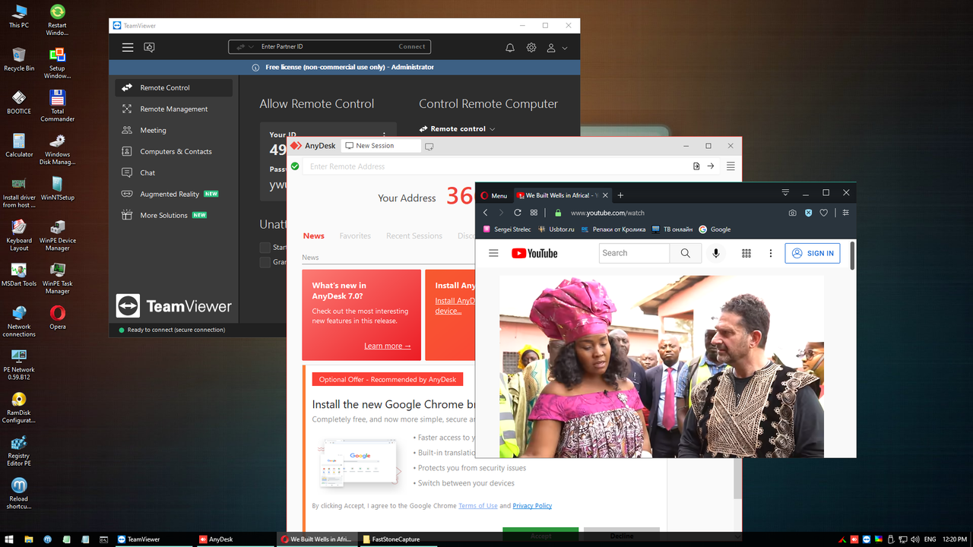Close the We Built Wells in Africa tab

(606, 195)
